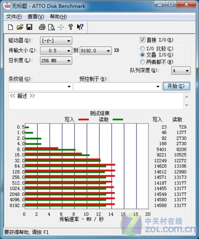Click the write value 14628
This screenshot has width=199, height=239.
(160, 166)
